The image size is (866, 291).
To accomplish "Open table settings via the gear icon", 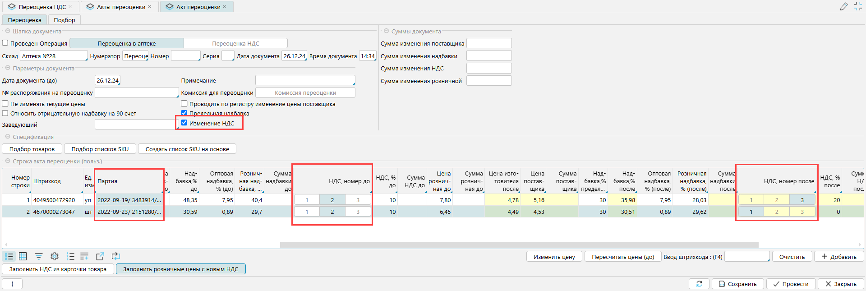I will (x=55, y=256).
